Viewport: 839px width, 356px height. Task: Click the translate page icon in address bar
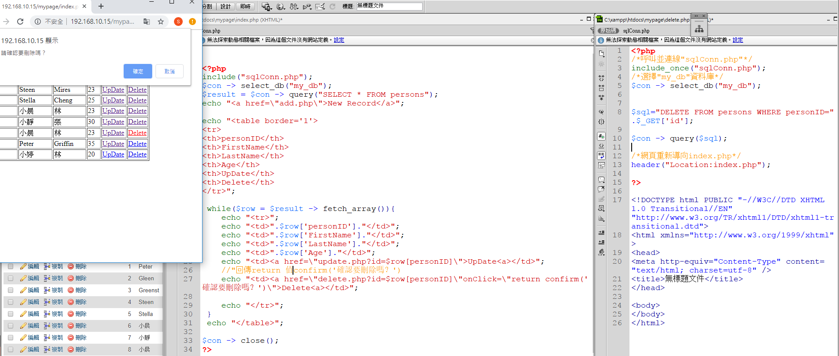click(x=147, y=22)
